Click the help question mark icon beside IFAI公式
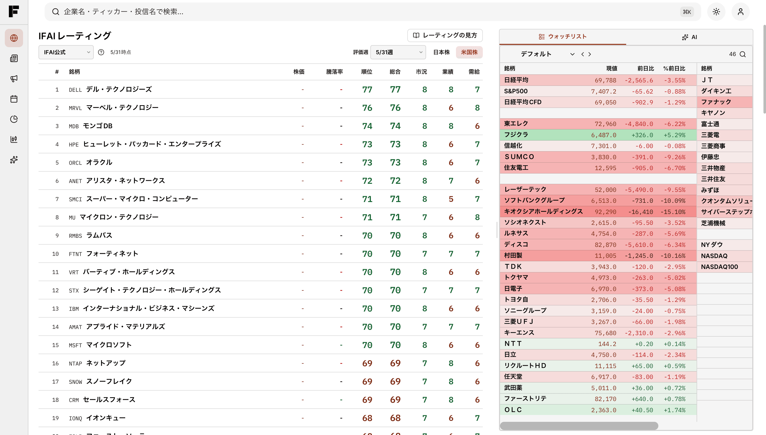Image resolution: width=766 pixels, height=435 pixels. (x=101, y=52)
